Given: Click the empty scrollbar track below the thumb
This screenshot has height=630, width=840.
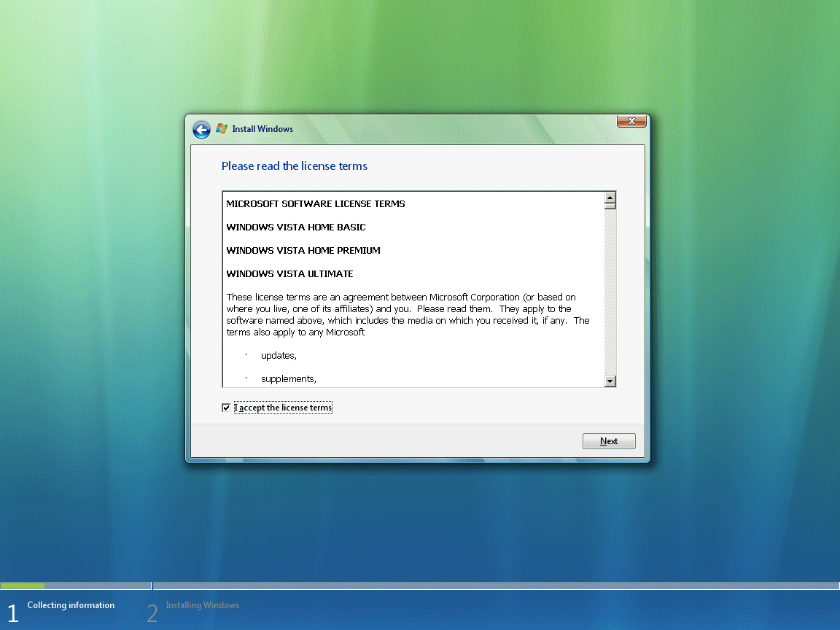Looking at the screenshot, I should pos(610,292).
